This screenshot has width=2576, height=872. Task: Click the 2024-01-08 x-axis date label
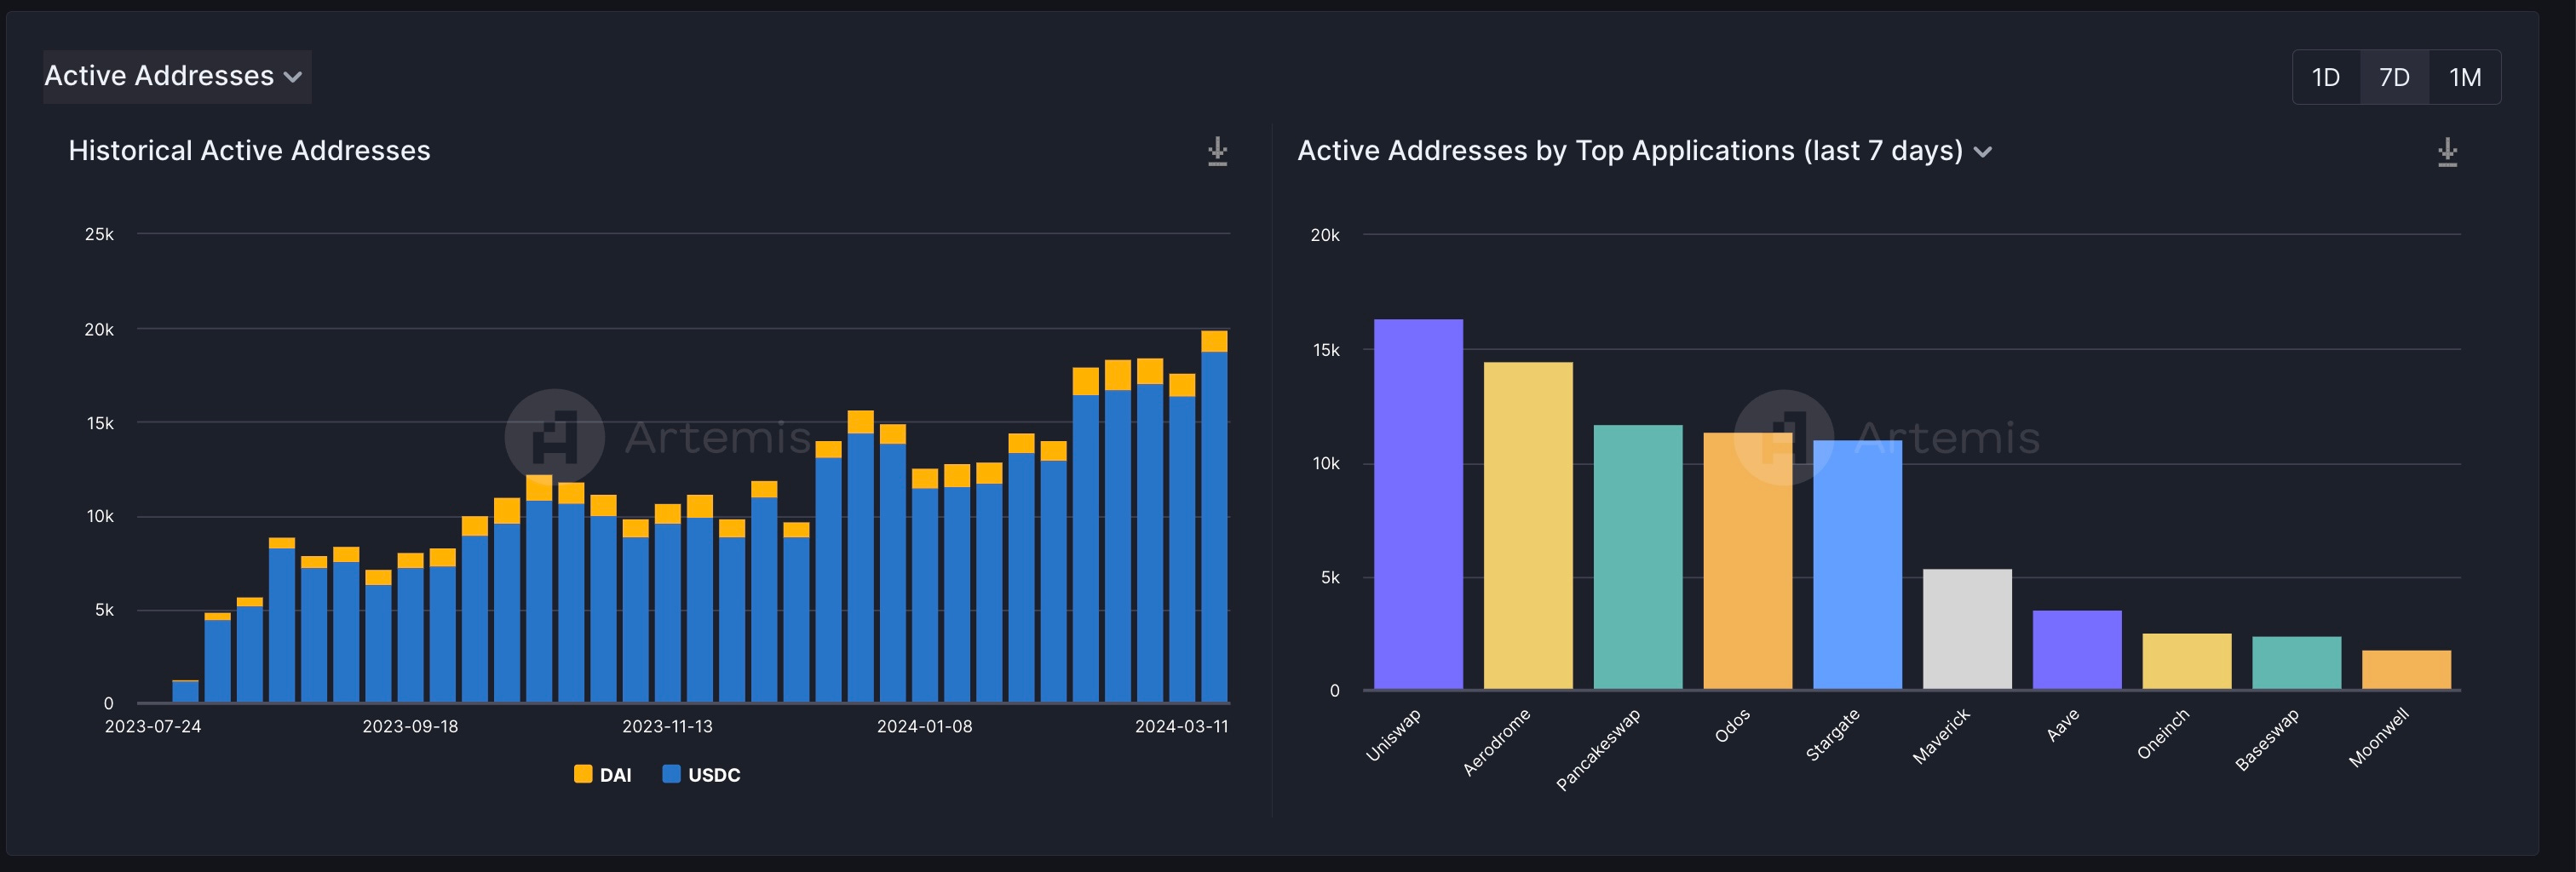point(924,727)
